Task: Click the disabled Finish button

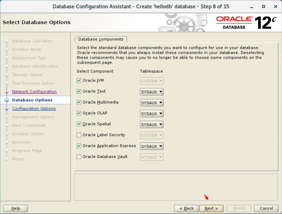Action: pyautogui.click(x=239, y=208)
